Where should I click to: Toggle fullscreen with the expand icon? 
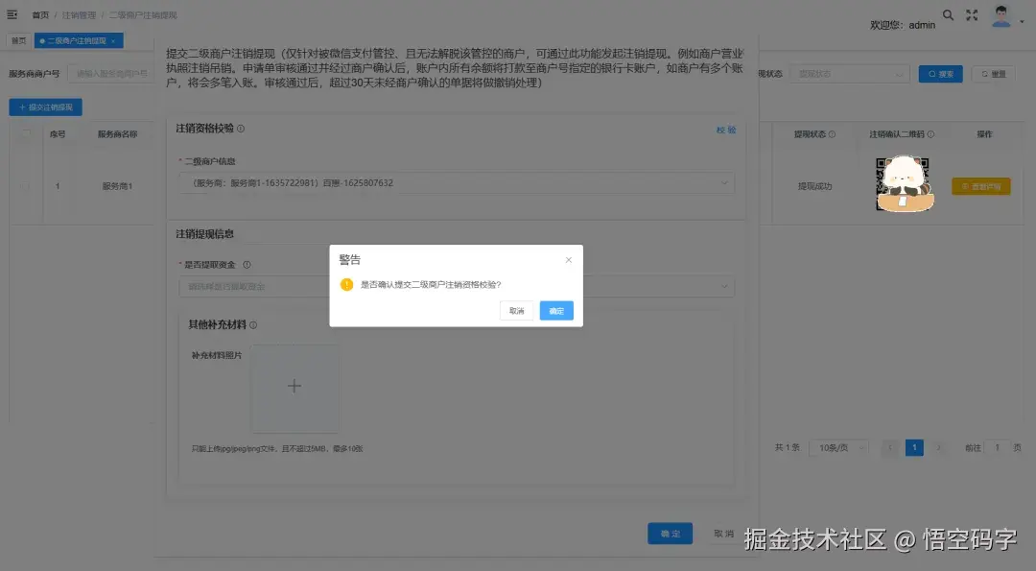click(x=972, y=15)
